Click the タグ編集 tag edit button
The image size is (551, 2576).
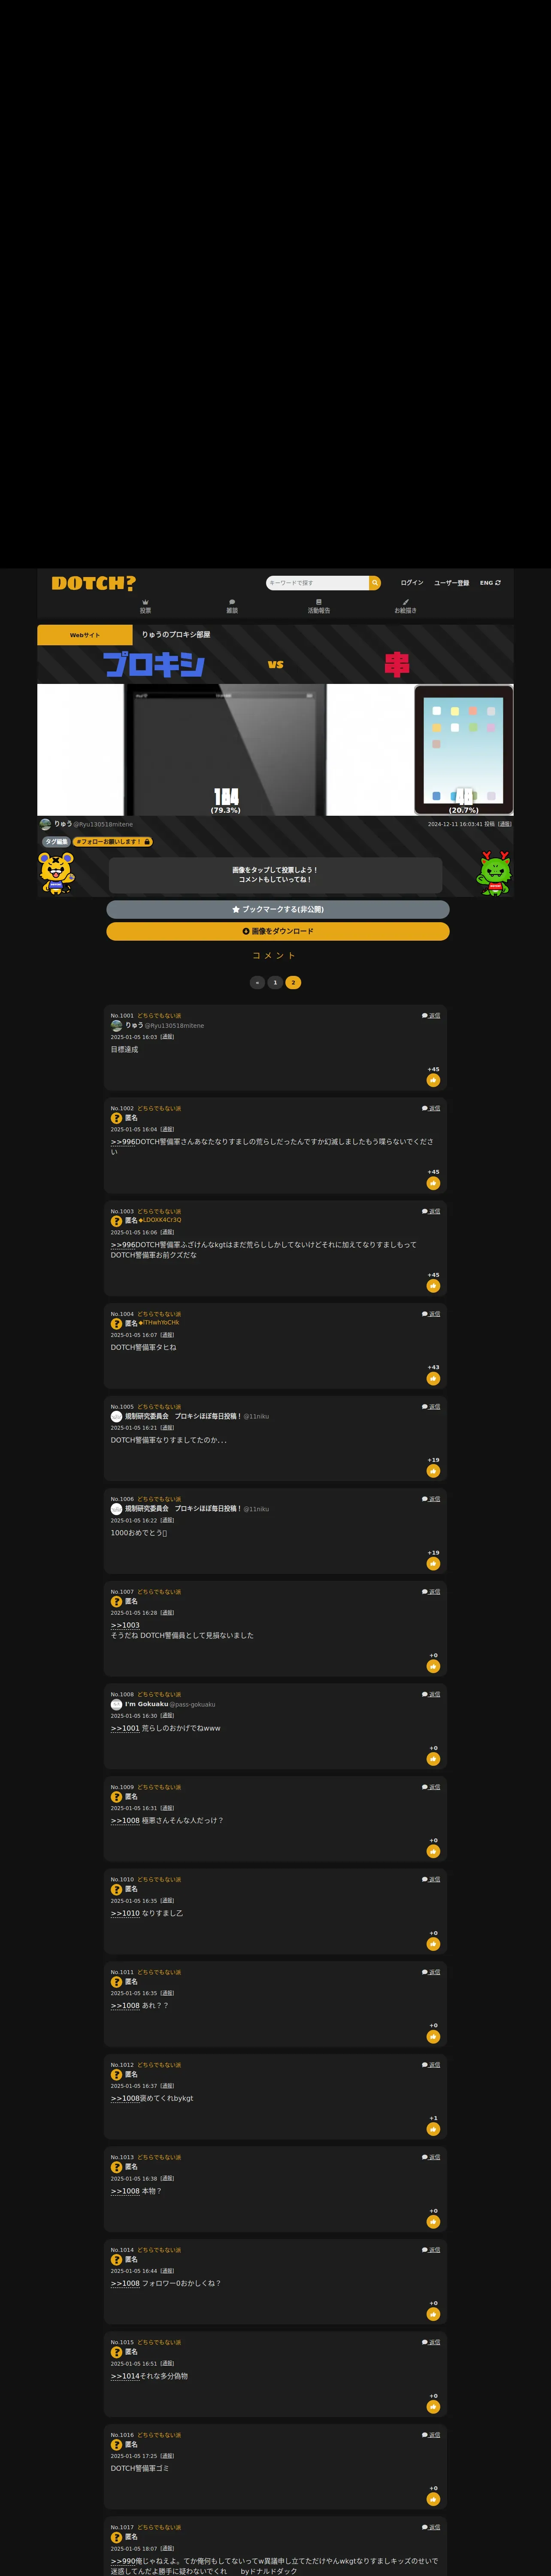click(x=56, y=842)
